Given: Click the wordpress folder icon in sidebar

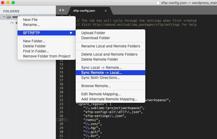Looking at the screenshot, I should 9,17.
